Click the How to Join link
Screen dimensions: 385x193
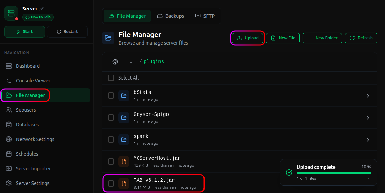click(38, 17)
